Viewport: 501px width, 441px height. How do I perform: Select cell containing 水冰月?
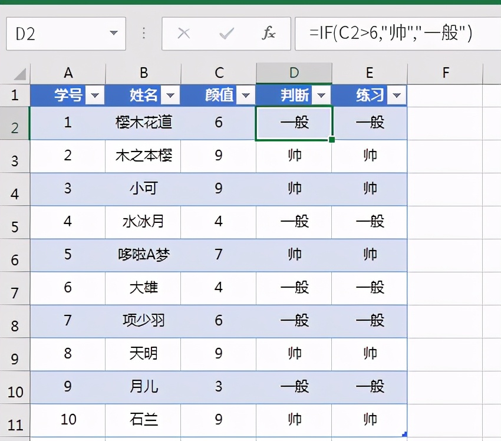[143, 222]
